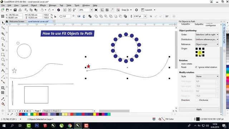Tick the Clockwise direction checkbox

197,100
